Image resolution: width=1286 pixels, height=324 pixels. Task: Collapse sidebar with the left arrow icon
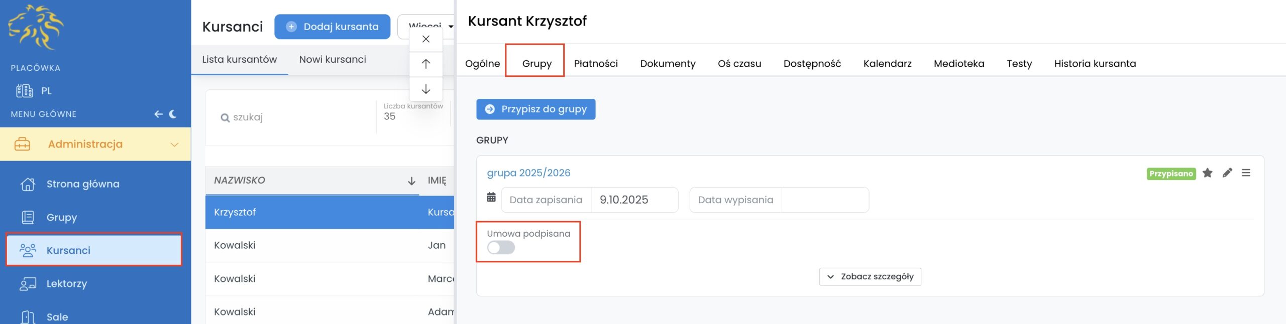tap(158, 114)
